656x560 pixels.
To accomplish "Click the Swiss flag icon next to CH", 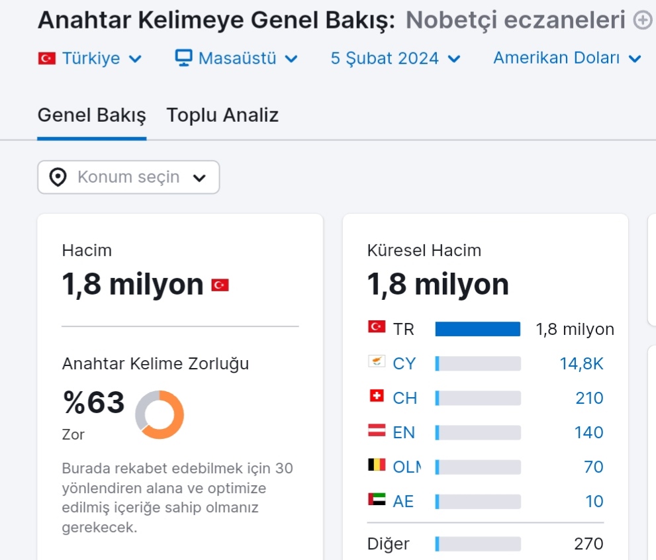I will pos(377,395).
